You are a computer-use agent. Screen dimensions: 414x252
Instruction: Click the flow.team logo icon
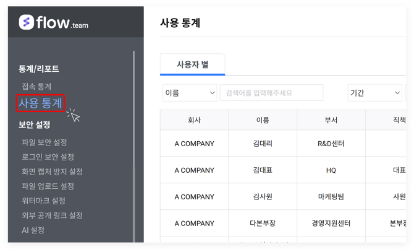pyautogui.click(x=26, y=22)
